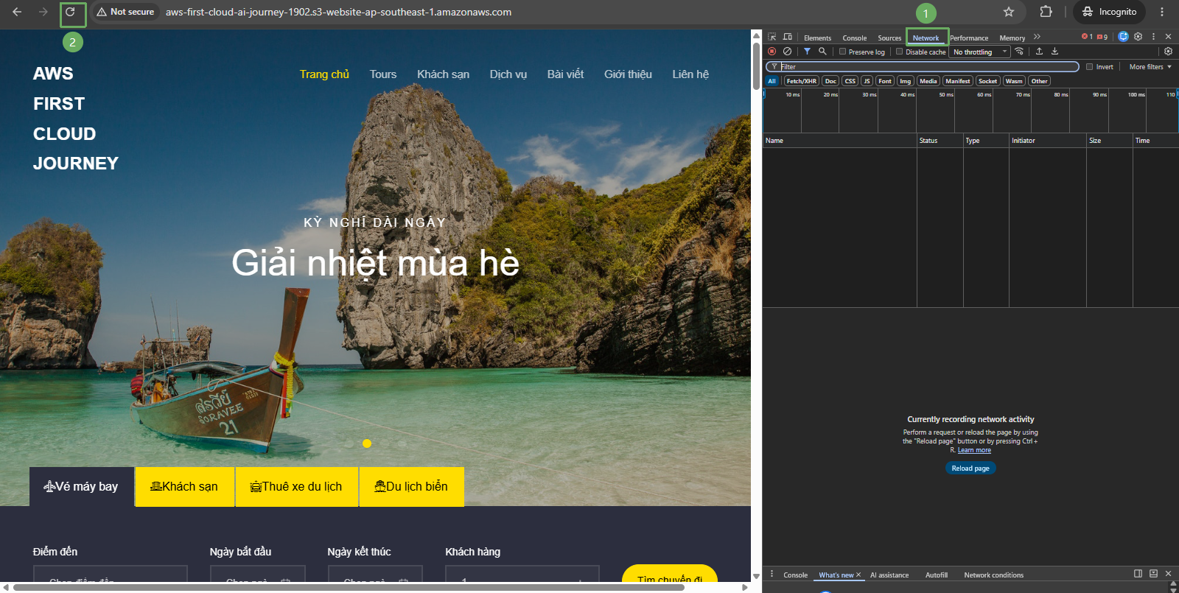Follow the Learn more link
Screen dimensions: 1179x593
coord(974,450)
